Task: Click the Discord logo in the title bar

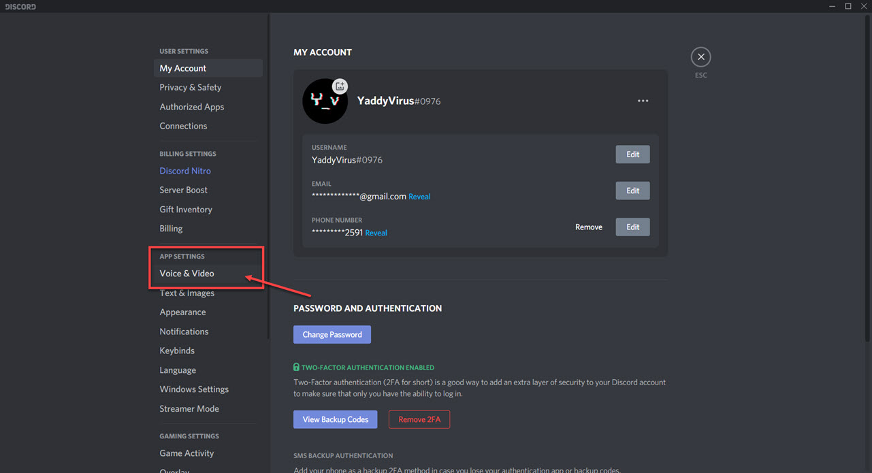Action: (x=20, y=6)
